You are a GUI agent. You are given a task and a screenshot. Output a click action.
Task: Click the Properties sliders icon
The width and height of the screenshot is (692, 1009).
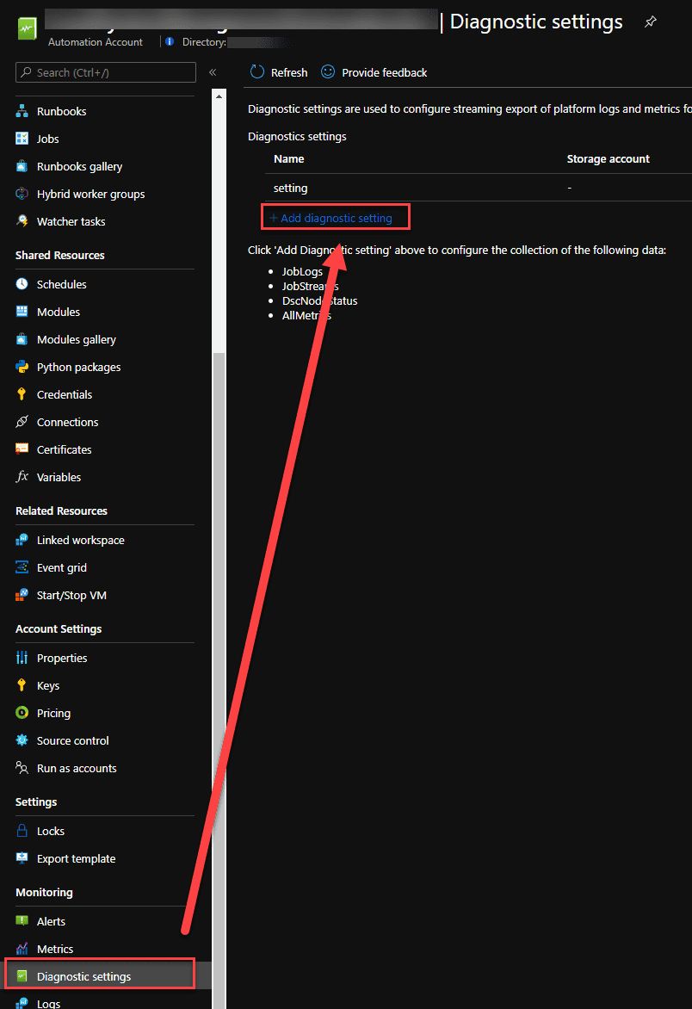pyautogui.click(x=22, y=658)
